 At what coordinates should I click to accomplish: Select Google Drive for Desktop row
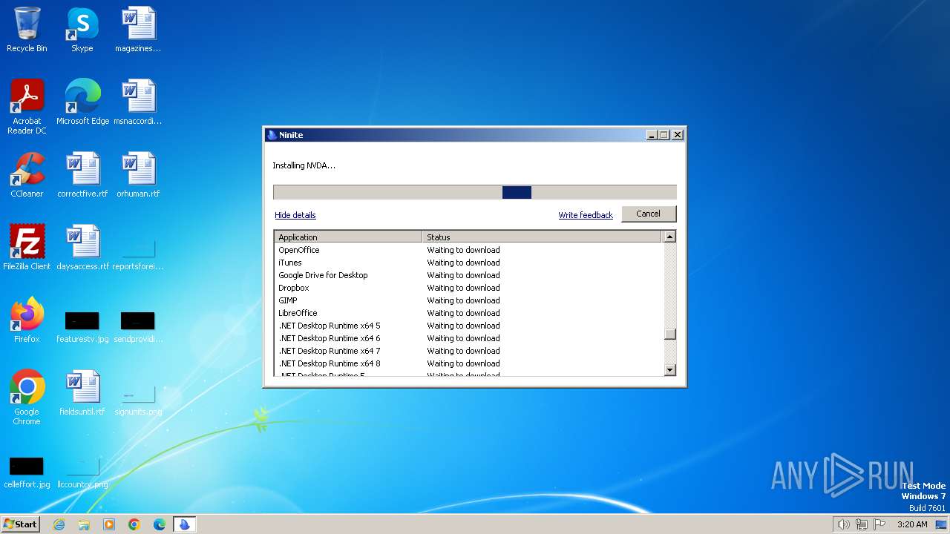click(x=468, y=275)
